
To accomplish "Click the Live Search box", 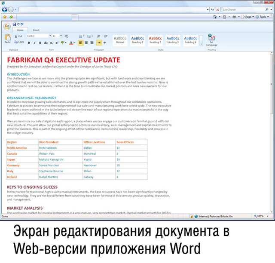I will click(x=244, y=9).
